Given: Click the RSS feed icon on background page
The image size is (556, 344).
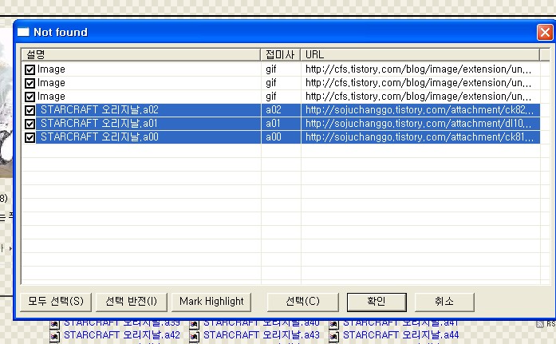Looking at the screenshot, I should pos(540,324).
